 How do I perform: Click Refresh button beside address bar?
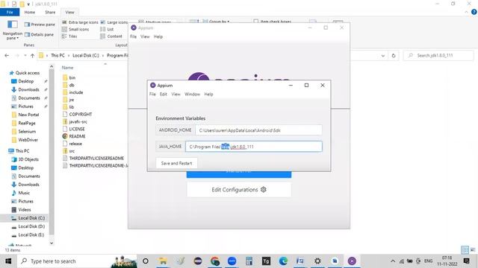pos(394,56)
